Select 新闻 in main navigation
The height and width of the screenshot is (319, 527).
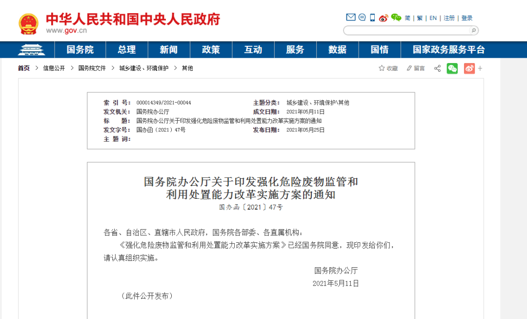coord(168,49)
